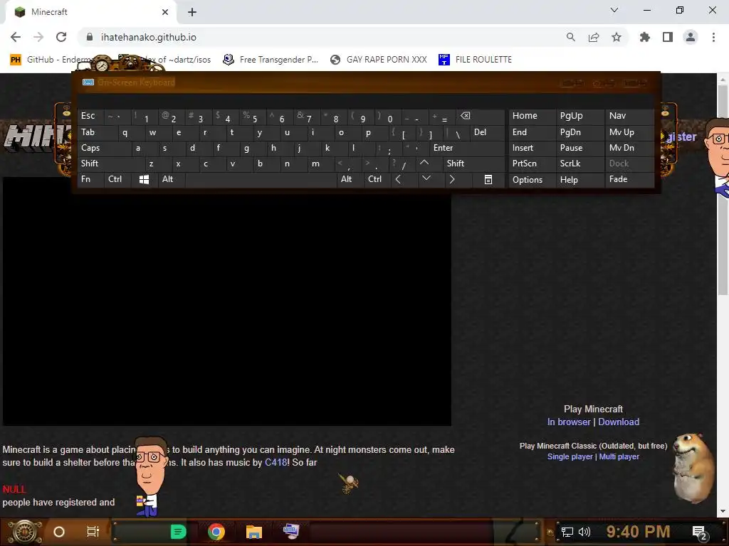The height and width of the screenshot is (546, 729).
Task: Open the FILE ROULETTE bookmark
Action: click(x=475, y=60)
